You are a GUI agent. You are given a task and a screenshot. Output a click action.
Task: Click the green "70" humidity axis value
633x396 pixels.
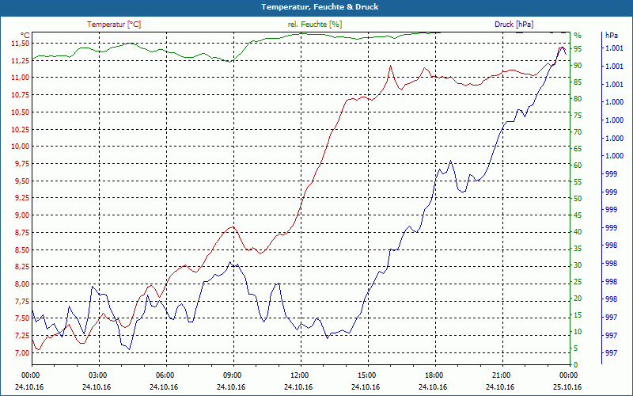(x=578, y=132)
